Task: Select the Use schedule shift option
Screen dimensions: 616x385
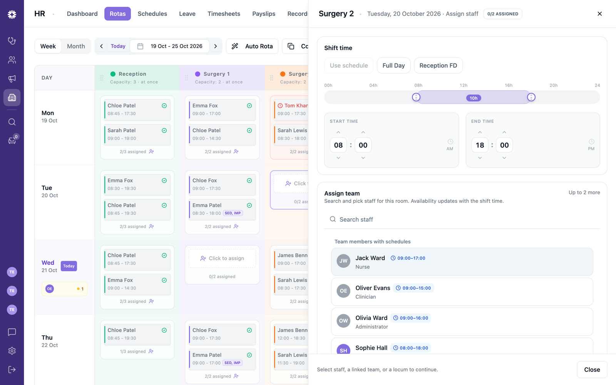Action: tap(349, 65)
